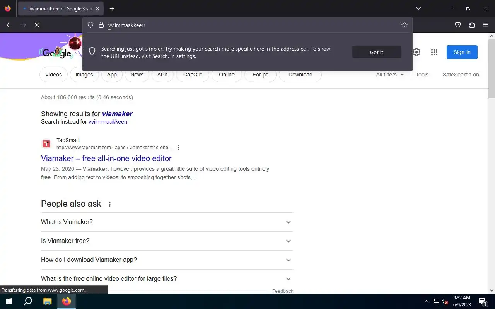Click the scrollbar up arrow

tap(492, 36)
